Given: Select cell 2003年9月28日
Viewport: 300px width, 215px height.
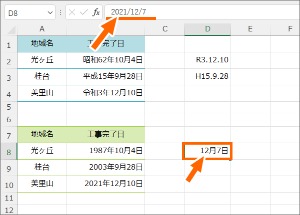Looking at the screenshot, I should [x=106, y=168].
